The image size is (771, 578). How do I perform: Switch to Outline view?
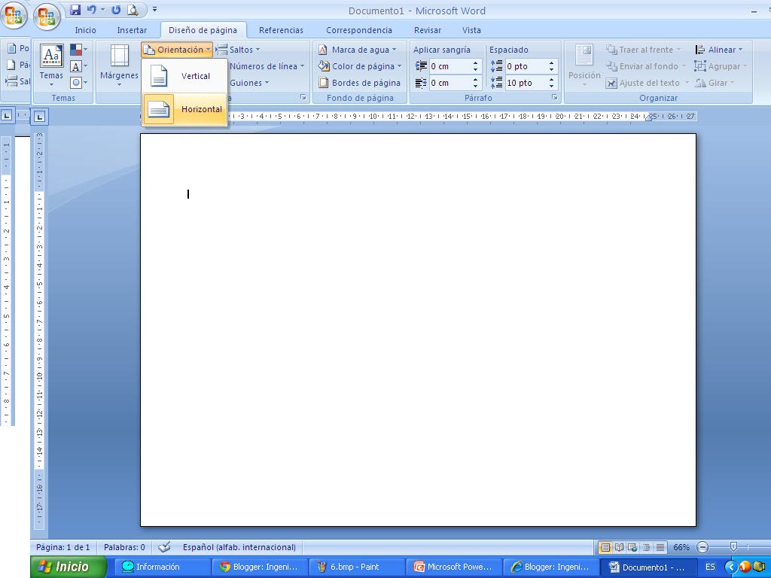[647, 547]
